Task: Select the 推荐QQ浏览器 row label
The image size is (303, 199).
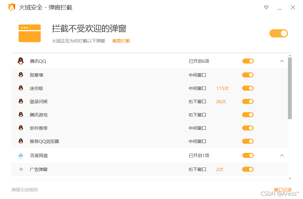Action: [x=45, y=141]
